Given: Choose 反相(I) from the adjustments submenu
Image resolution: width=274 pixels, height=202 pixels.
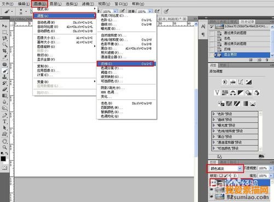Looking at the screenshot, I should [126, 64].
